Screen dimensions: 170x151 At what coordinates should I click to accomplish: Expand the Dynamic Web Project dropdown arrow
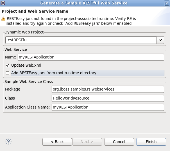160,40
